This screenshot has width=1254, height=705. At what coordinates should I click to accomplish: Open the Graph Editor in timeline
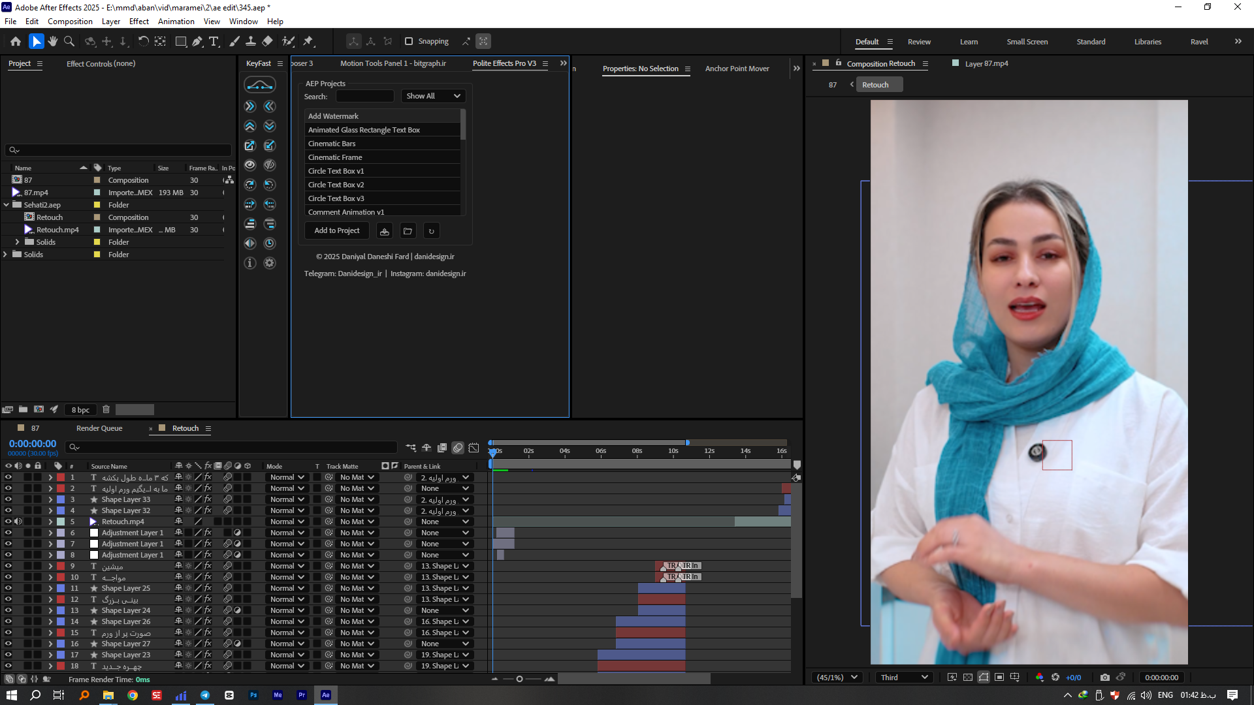pos(474,448)
